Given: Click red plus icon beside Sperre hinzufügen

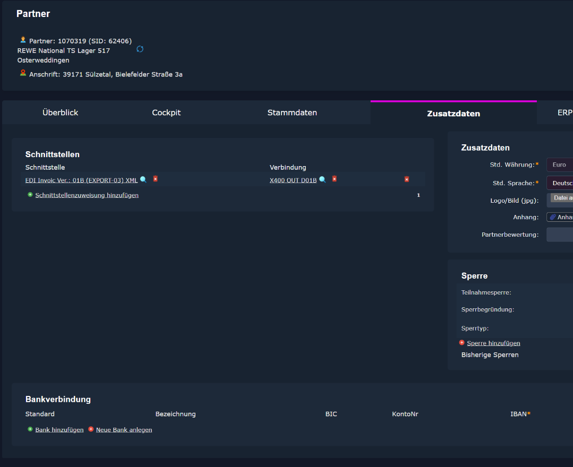Looking at the screenshot, I should coord(462,343).
